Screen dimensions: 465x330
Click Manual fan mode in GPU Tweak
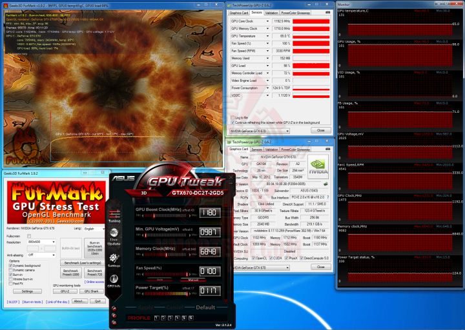pos(193,280)
